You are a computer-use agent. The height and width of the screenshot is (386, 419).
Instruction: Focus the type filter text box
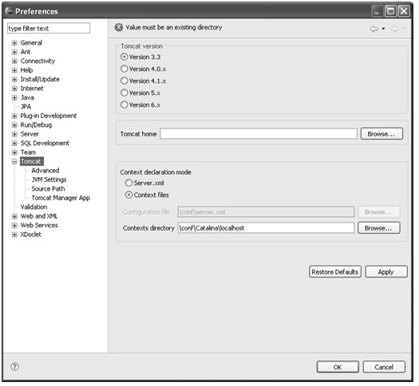click(49, 28)
